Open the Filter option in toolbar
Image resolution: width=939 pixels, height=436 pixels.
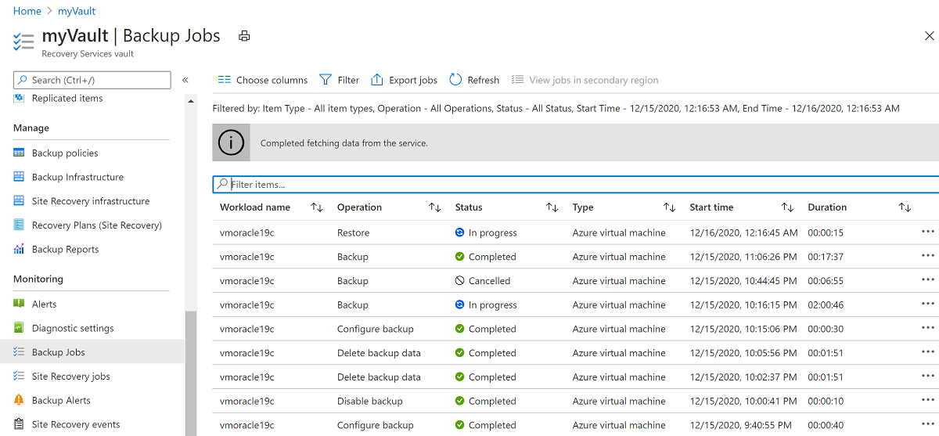(339, 80)
